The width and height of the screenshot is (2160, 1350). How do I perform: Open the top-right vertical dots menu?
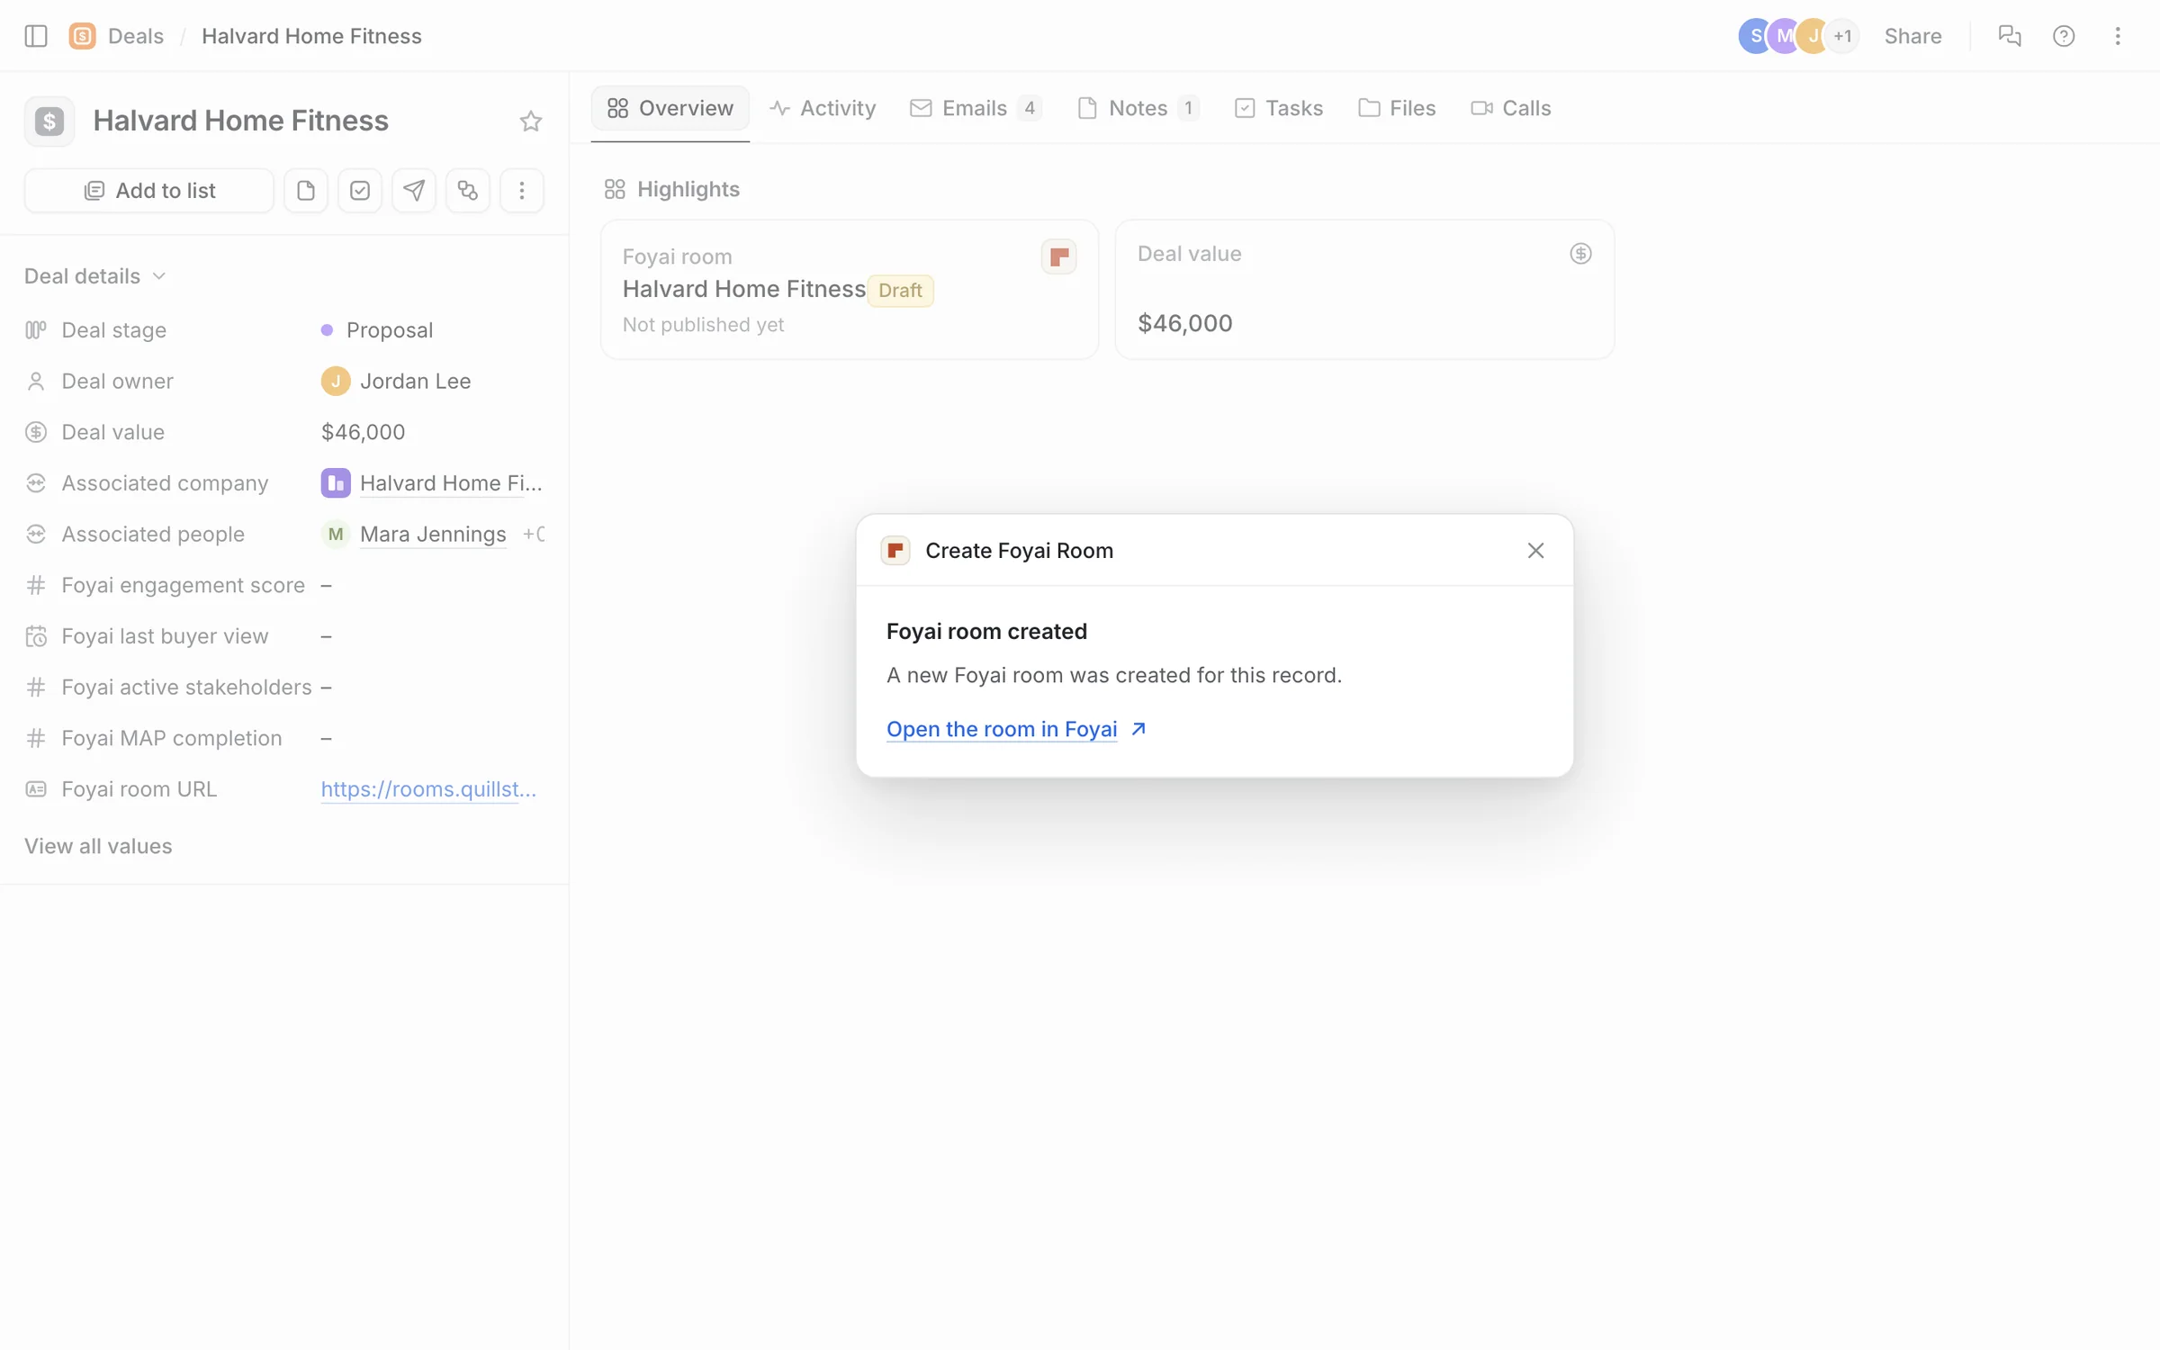point(2118,36)
